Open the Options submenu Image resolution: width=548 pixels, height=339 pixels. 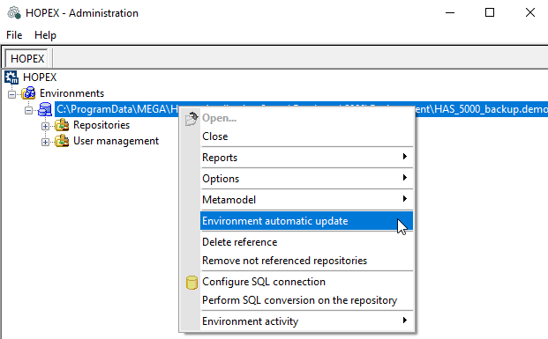coord(306,179)
